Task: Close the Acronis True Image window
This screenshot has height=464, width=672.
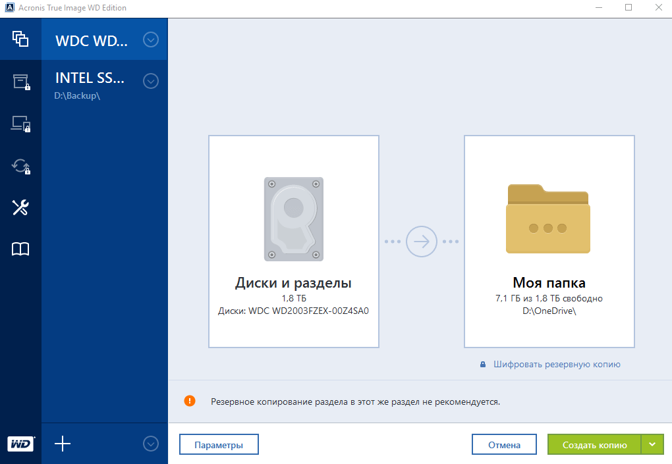Action: [x=658, y=7]
